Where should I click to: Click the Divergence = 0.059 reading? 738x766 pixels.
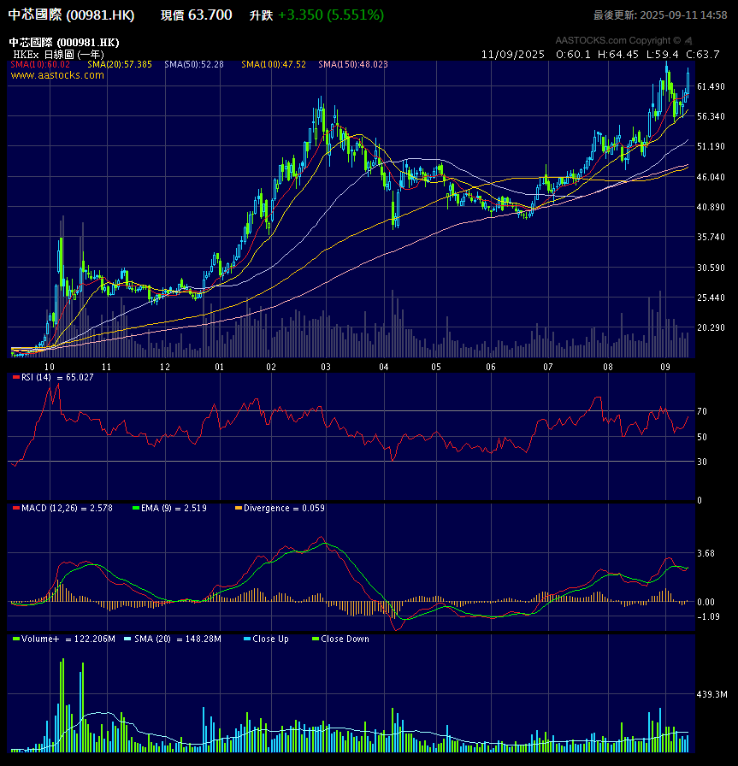[x=284, y=508]
